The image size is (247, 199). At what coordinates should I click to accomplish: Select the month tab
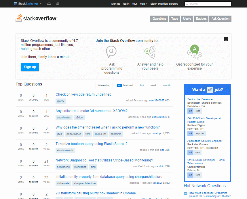[167, 85]
